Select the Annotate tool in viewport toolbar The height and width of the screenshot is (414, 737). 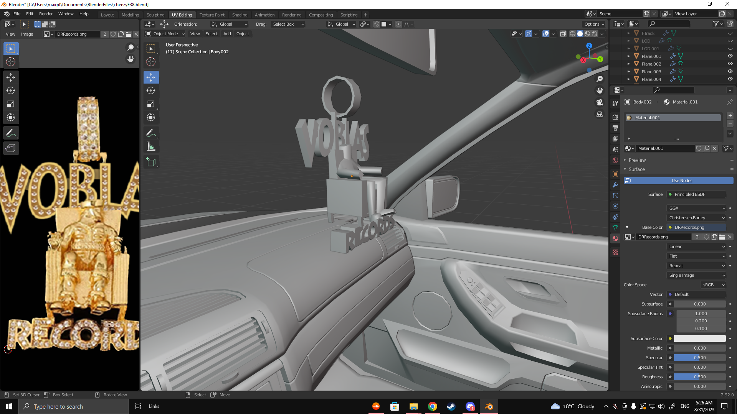tap(151, 133)
